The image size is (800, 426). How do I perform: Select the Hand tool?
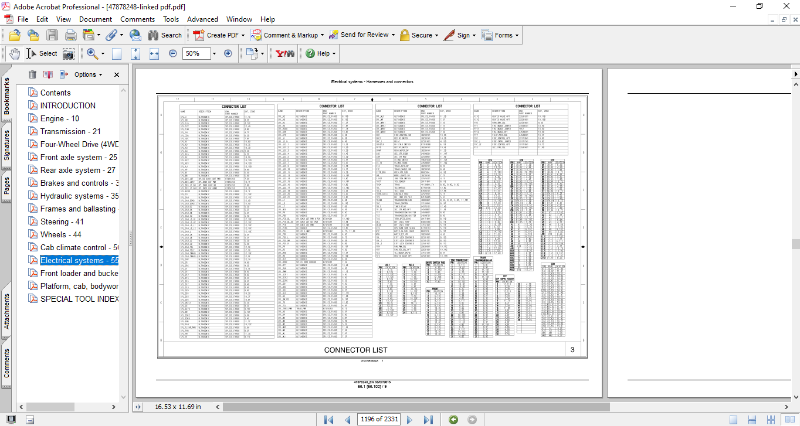pyautogui.click(x=15, y=53)
